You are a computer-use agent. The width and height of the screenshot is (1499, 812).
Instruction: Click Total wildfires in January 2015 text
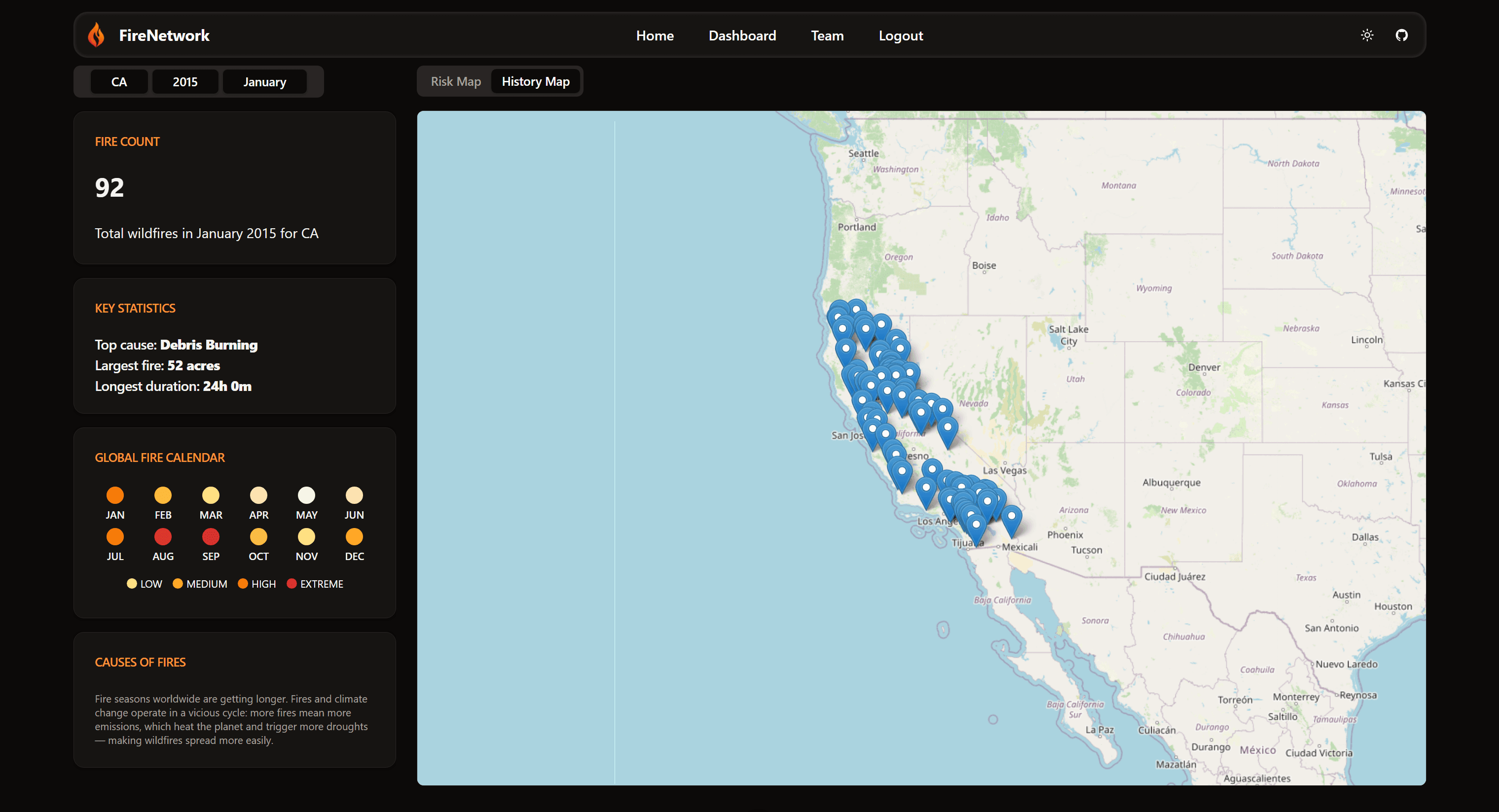207,233
